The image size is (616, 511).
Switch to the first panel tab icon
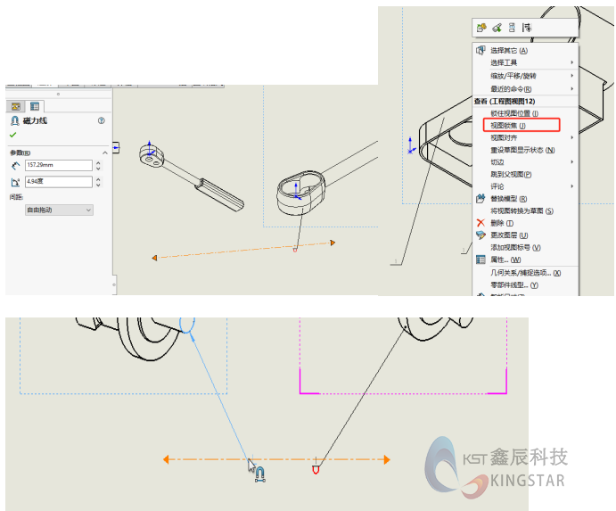coord(16,106)
